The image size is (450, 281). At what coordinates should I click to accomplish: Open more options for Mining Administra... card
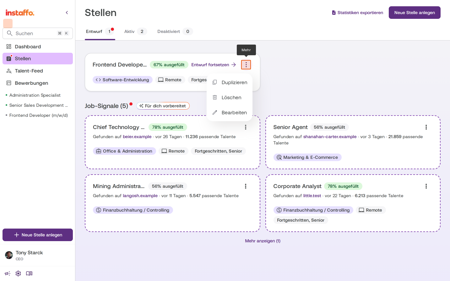(246, 186)
